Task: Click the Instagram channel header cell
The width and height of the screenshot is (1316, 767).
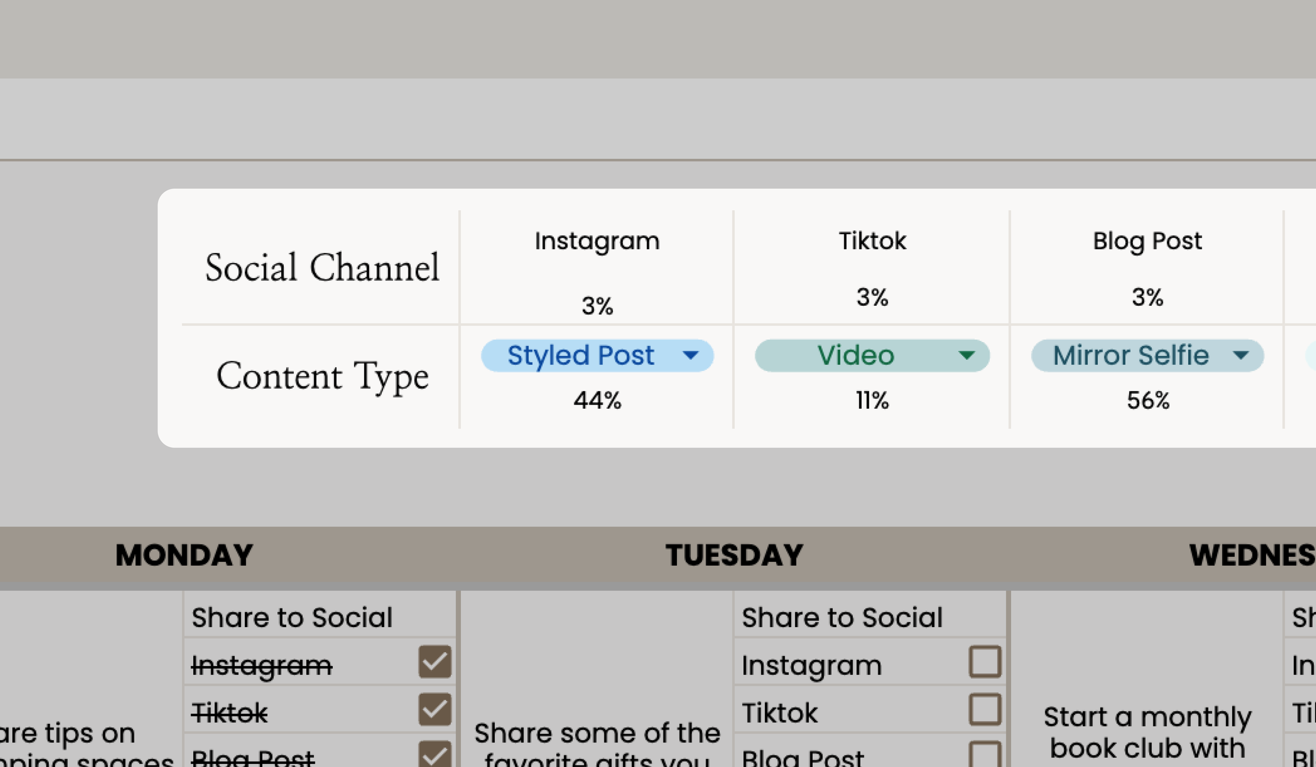Action: tap(597, 241)
